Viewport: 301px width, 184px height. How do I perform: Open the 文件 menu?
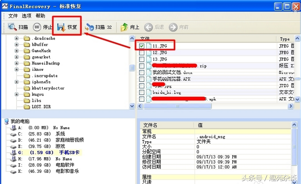pos(13,16)
